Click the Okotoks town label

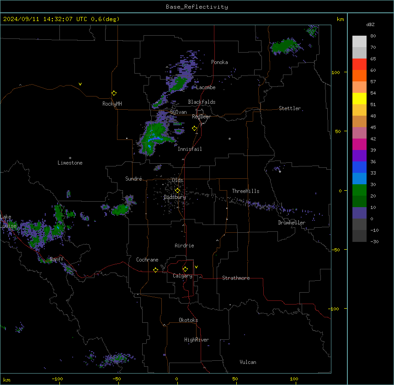coord(188,320)
